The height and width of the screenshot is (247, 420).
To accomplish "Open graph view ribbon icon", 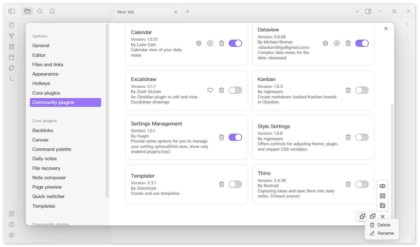I will [12, 36].
